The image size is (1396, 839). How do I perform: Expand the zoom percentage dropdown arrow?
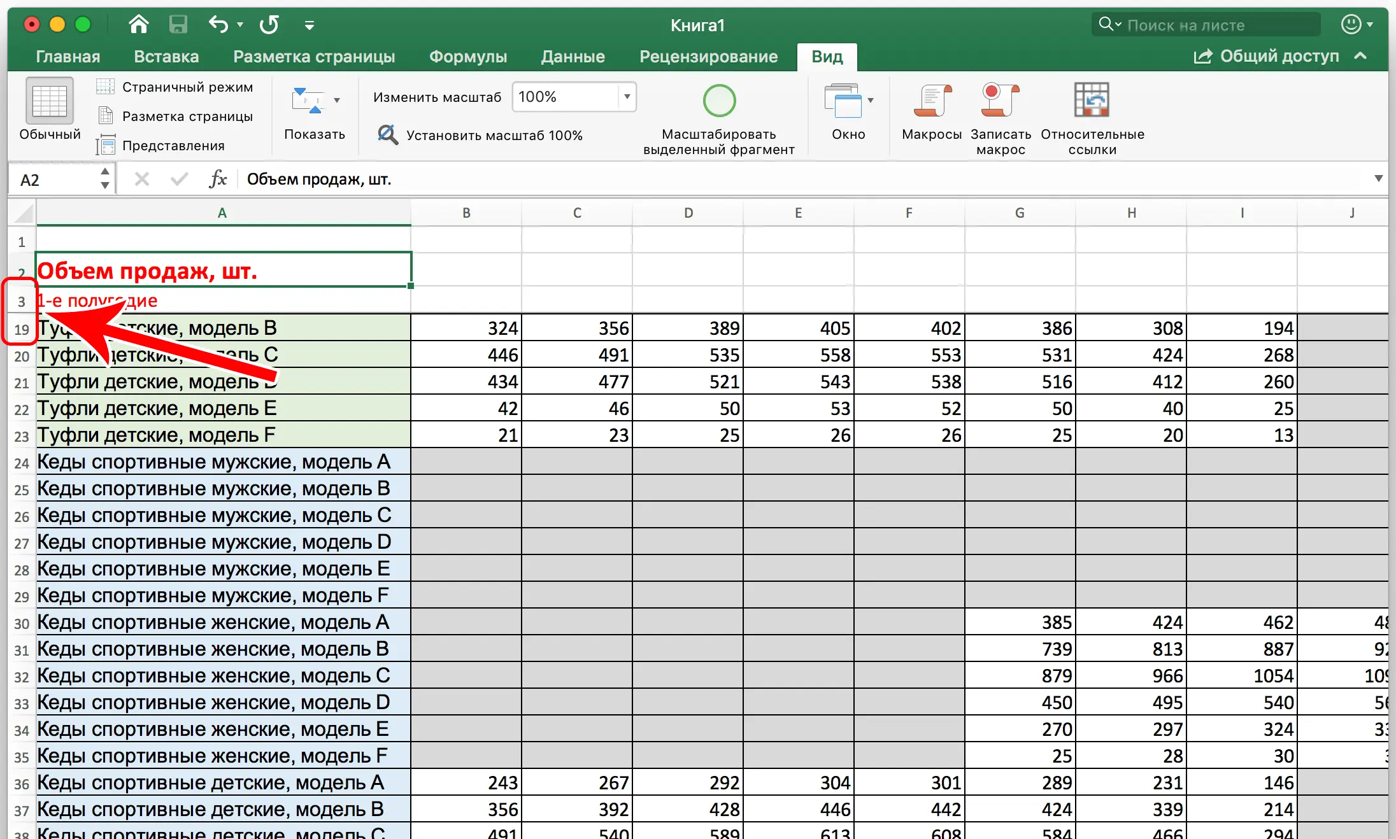(627, 97)
